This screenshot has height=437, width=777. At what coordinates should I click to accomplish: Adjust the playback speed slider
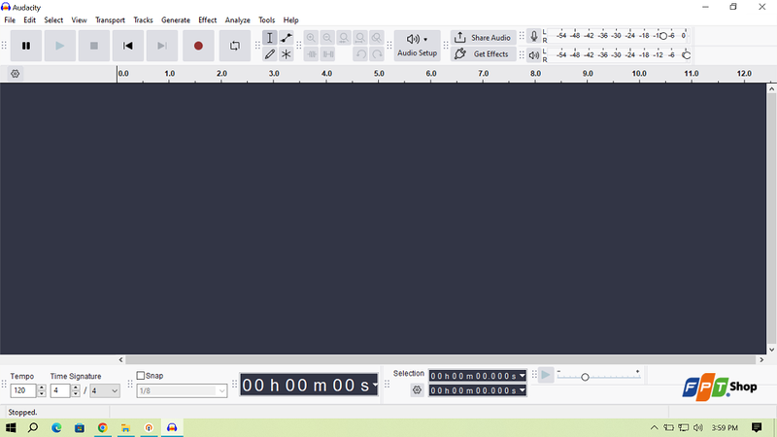click(585, 377)
